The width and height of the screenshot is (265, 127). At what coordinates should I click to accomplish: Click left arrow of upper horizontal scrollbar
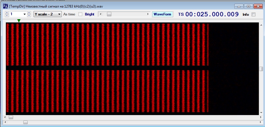[x=5, y=117]
